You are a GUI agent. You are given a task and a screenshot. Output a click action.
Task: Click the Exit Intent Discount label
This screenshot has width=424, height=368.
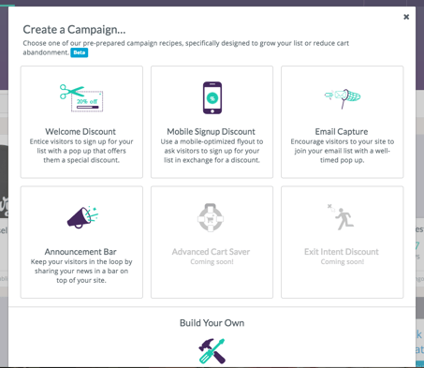click(x=342, y=252)
